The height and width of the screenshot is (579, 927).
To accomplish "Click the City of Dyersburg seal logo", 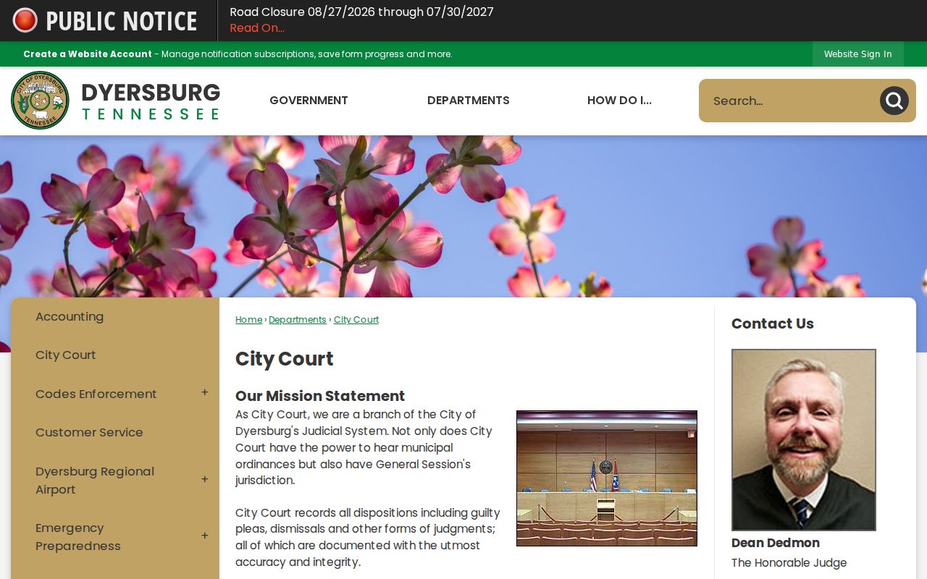I will pyautogui.click(x=40, y=101).
